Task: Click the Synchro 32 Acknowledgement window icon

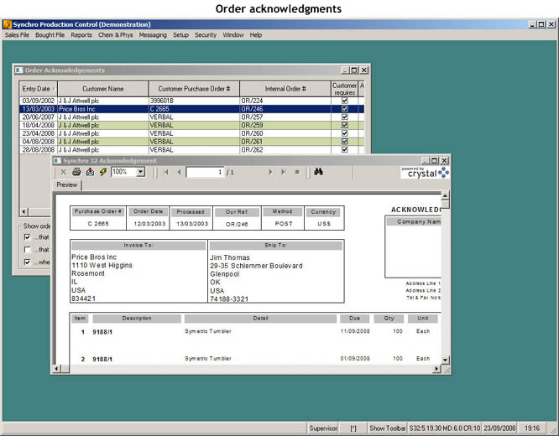Action: (57, 161)
